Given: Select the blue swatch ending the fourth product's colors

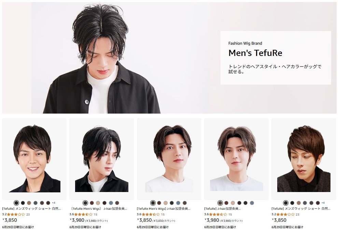Looking at the screenshot, I should coord(252,203).
